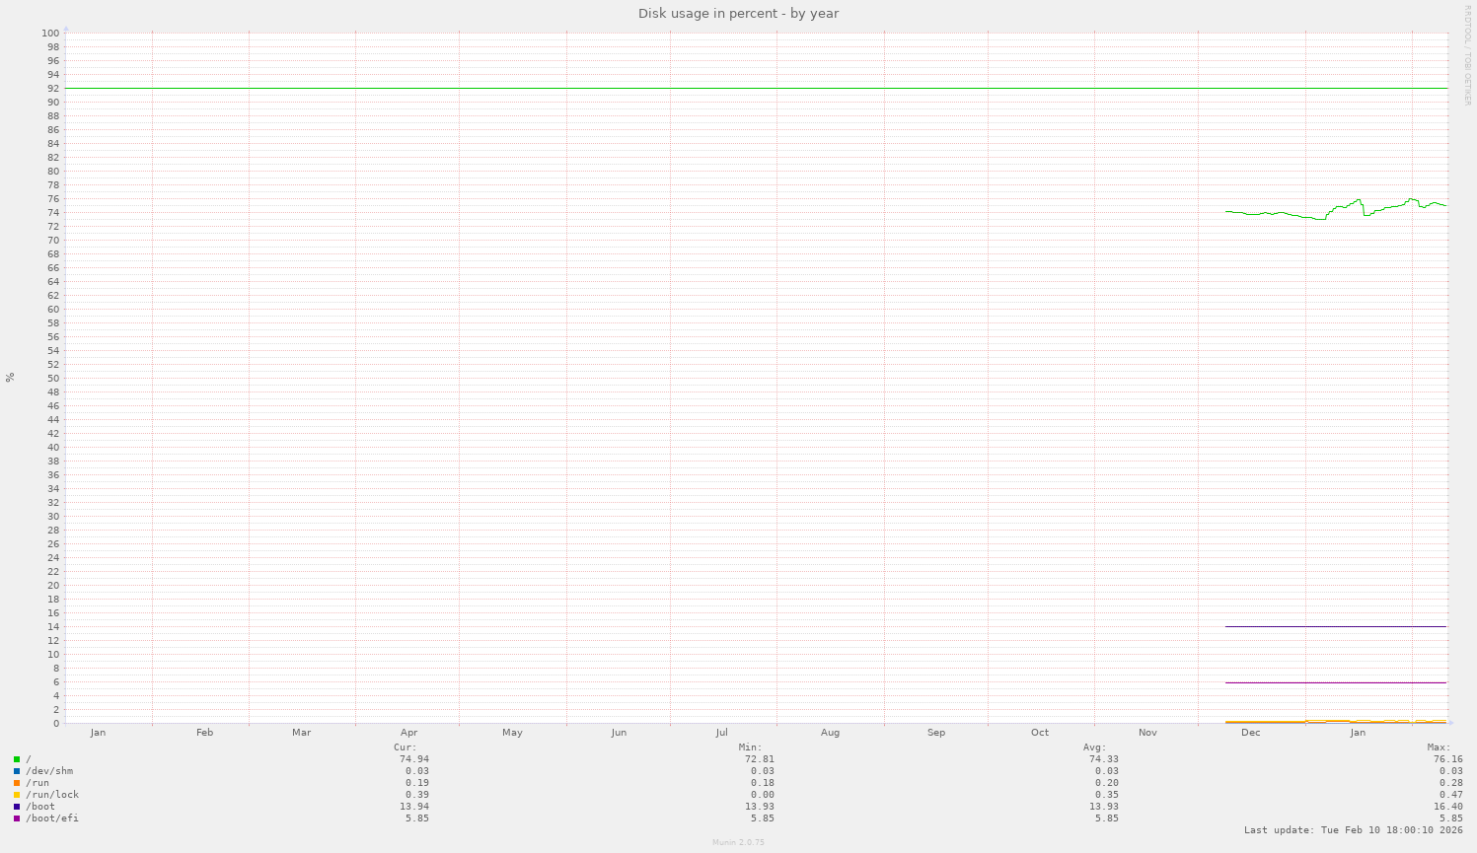Click the "Max:" column header
The width and height of the screenshot is (1477, 853).
pyautogui.click(x=1437, y=746)
